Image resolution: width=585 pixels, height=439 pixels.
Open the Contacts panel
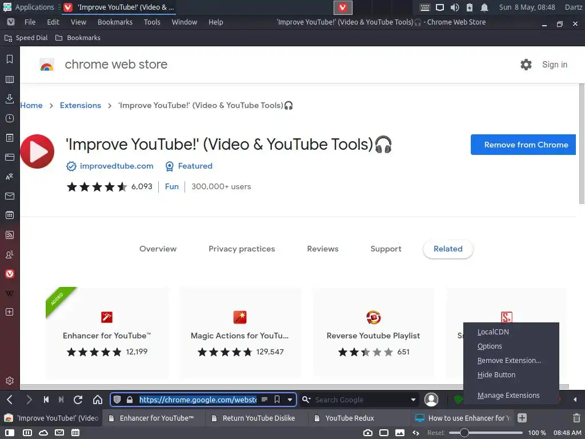point(10,254)
